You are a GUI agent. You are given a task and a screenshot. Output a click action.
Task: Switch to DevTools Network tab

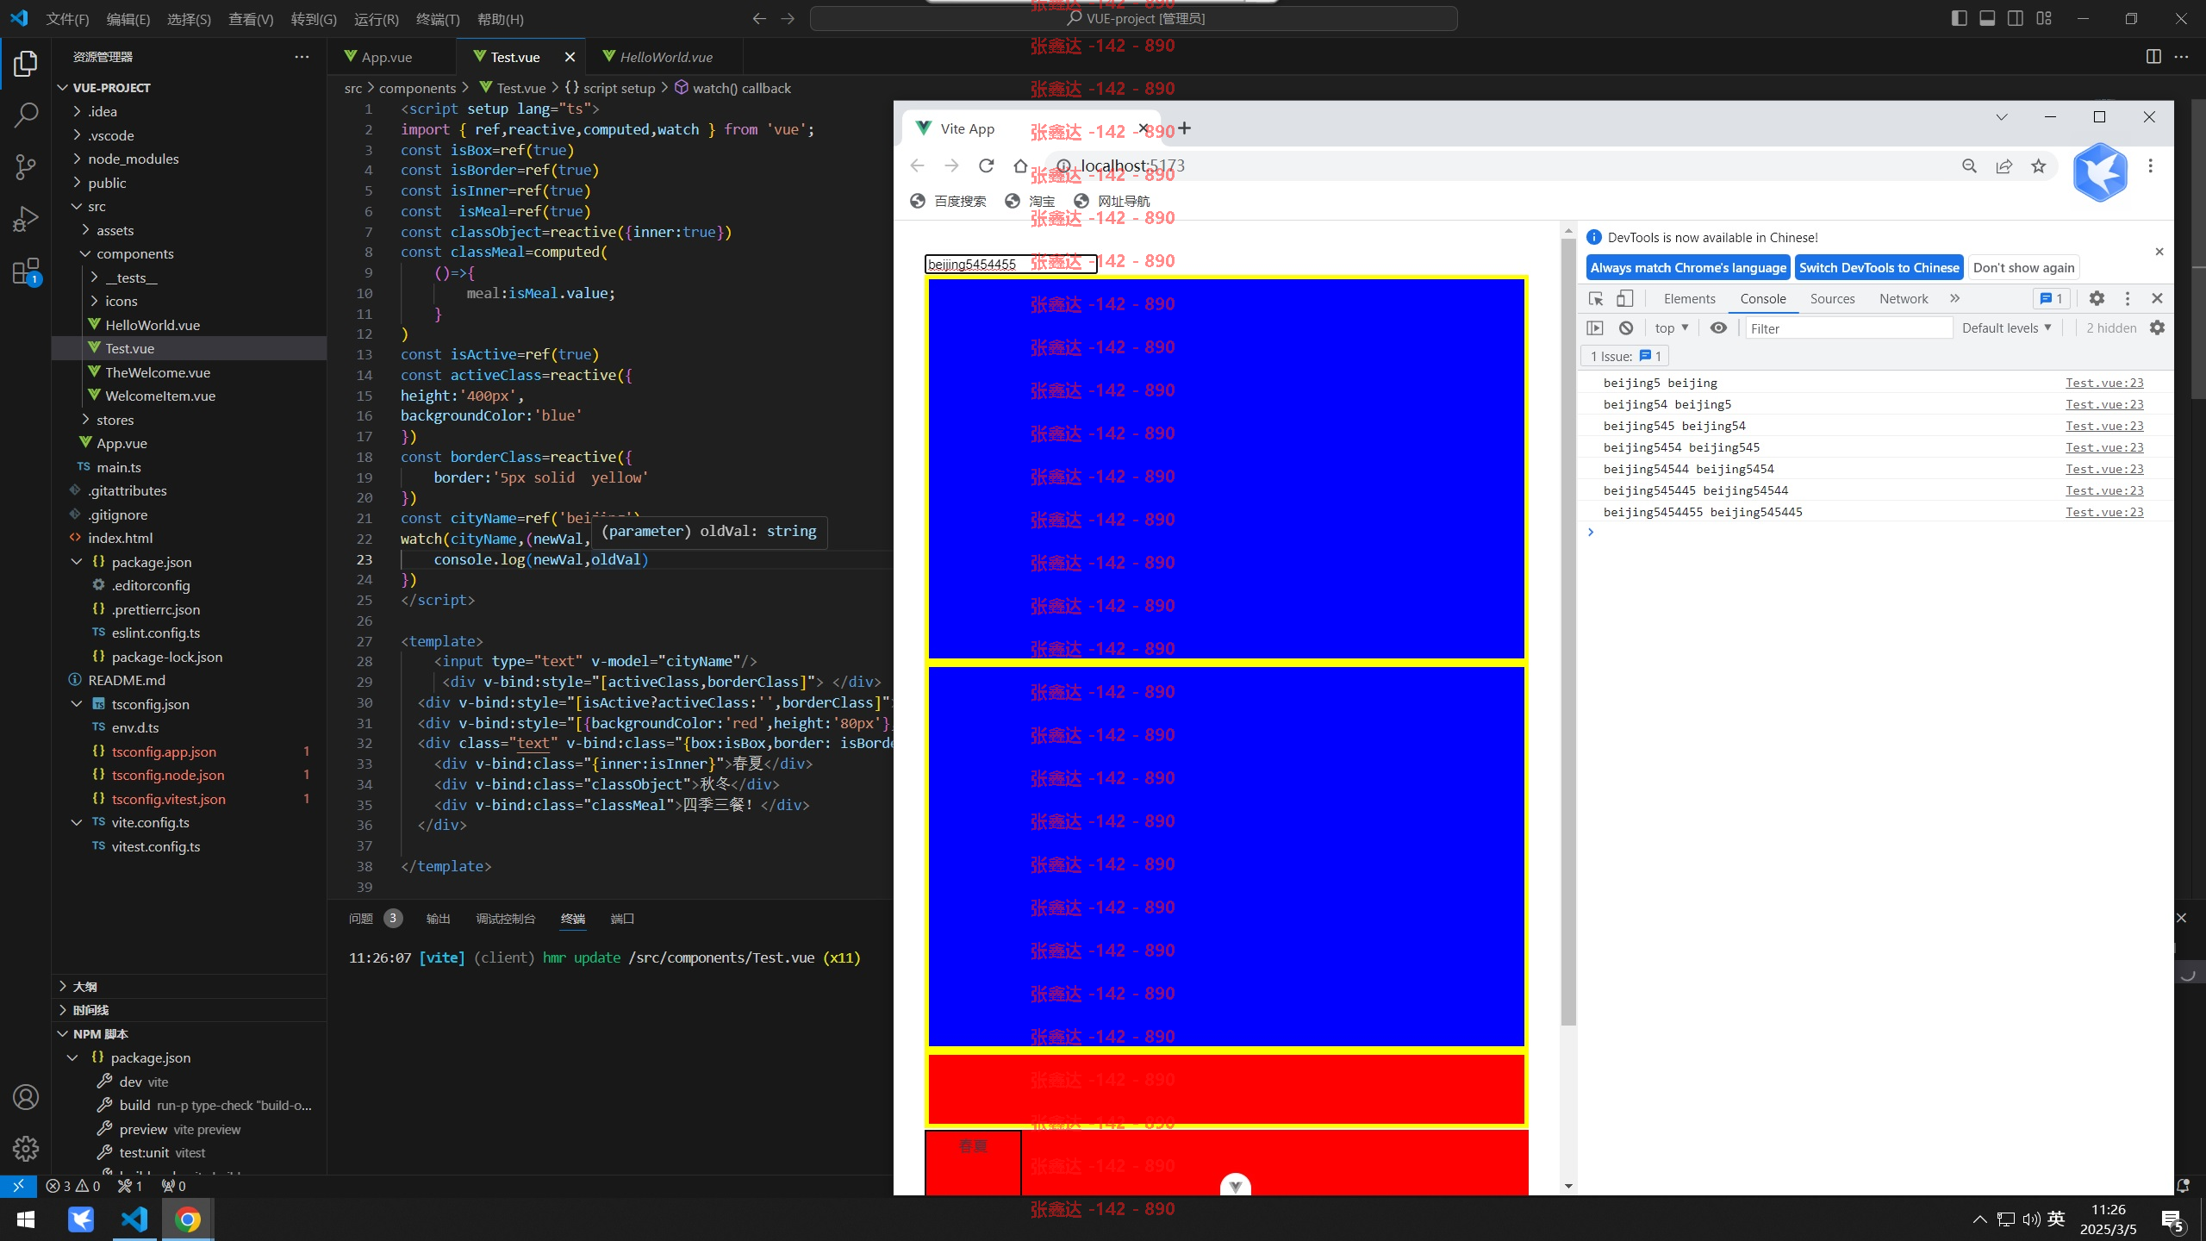[1904, 298]
